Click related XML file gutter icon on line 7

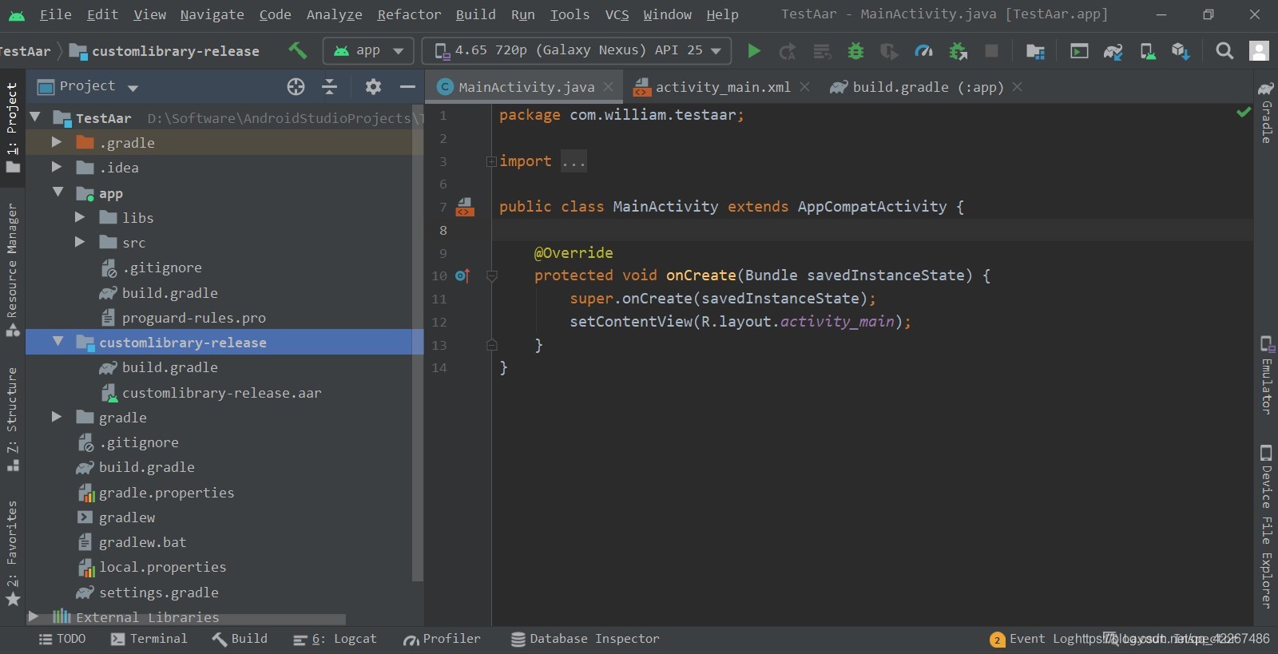465,208
